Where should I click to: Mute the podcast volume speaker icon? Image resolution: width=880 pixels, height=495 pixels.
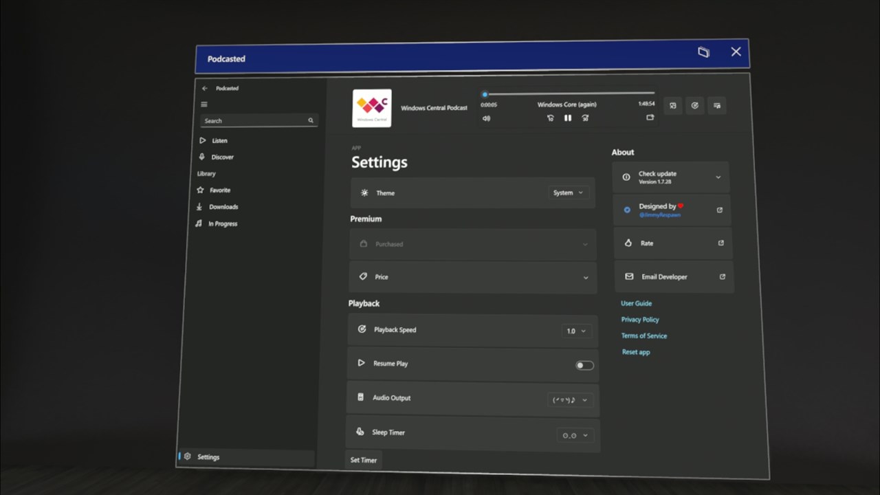pyautogui.click(x=486, y=118)
